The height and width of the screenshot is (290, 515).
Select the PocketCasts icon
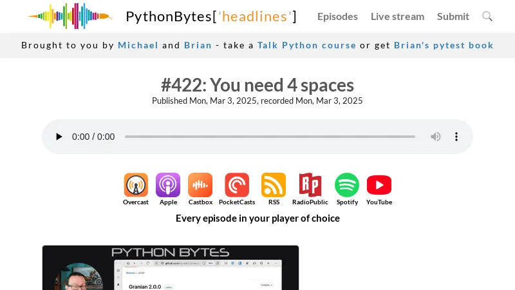[x=237, y=186]
